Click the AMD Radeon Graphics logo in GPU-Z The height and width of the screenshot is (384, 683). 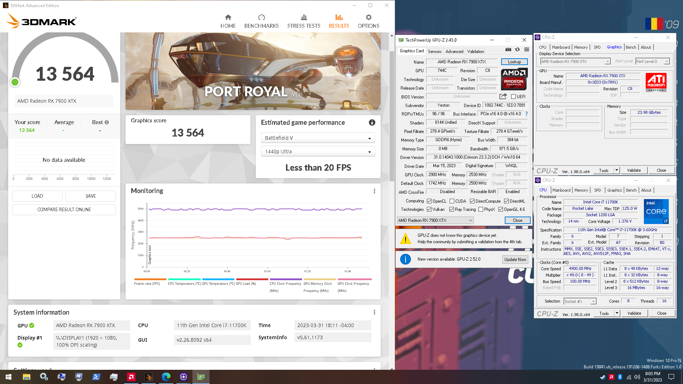coord(514,79)
